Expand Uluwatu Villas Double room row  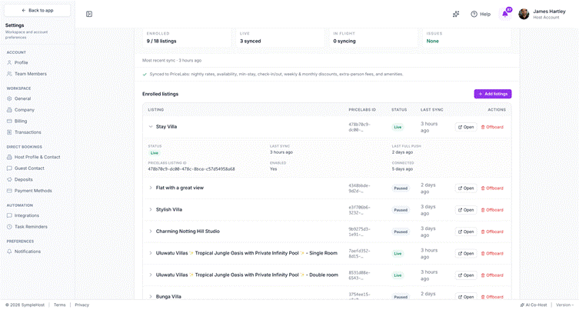[x=151, y=275]
